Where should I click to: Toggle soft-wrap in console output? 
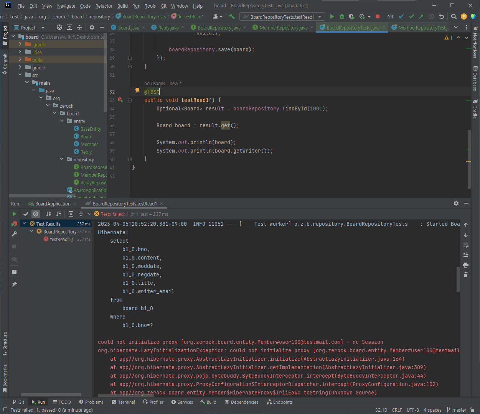[466, 245]
